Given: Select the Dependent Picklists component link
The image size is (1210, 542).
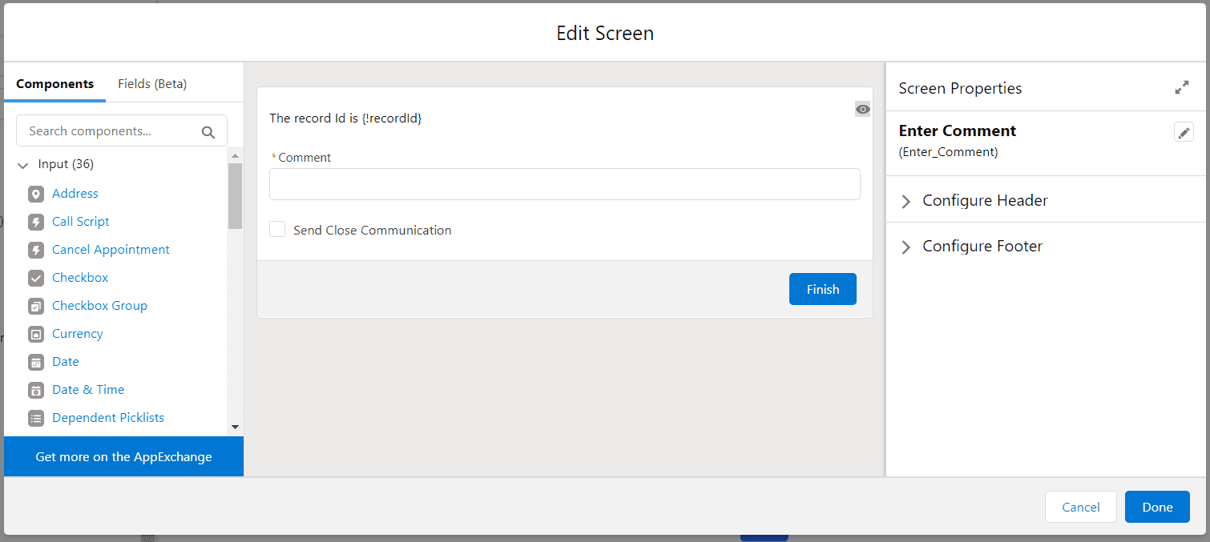Looking at the screenshot, I should click(108, 418).
